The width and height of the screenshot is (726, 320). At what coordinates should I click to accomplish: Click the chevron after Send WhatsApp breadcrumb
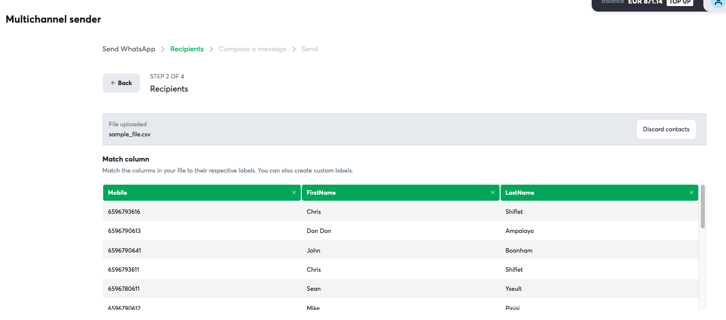pyautogui.click(x=163, y=49)
